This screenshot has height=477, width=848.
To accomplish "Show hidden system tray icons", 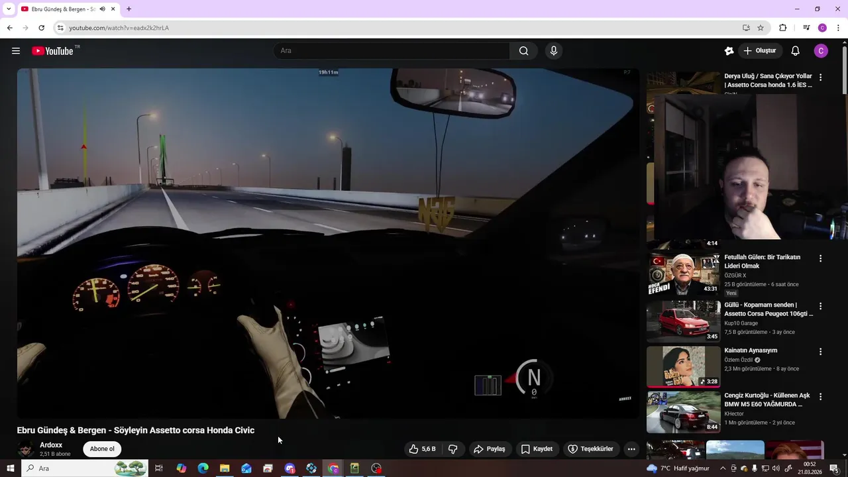I will (x=723, y=468).
